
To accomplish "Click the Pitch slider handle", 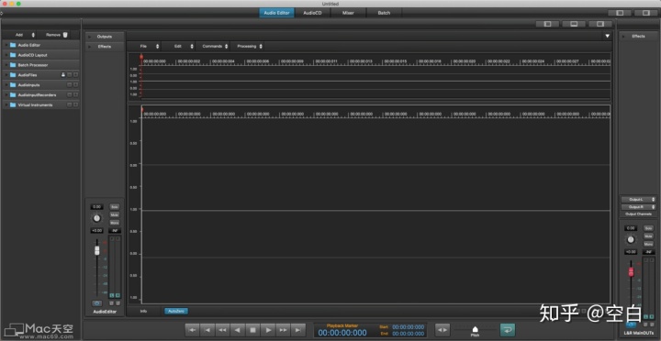I will pos(476,330).
